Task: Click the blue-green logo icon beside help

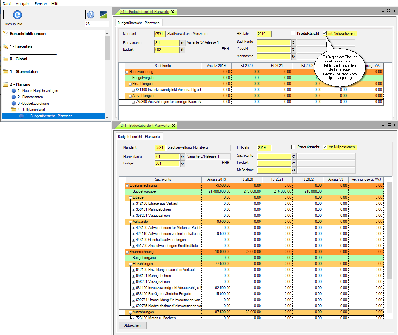Action: [103, 15]
